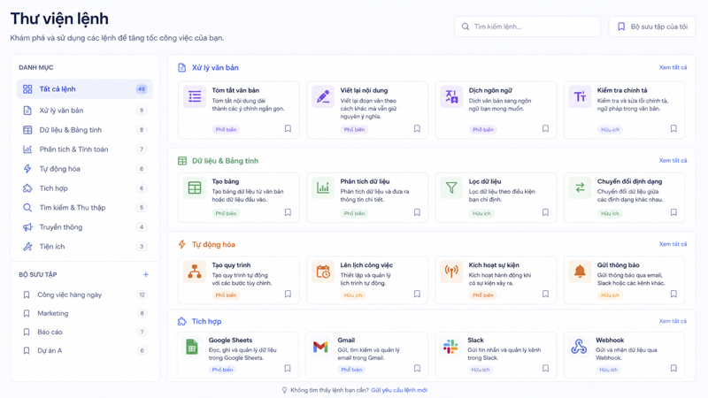Click the Webhook icon
The width and height of the screenshot is (708, 398).
579,347
